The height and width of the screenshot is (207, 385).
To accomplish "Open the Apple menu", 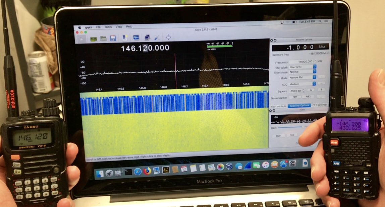I will [x=79, y=27].
